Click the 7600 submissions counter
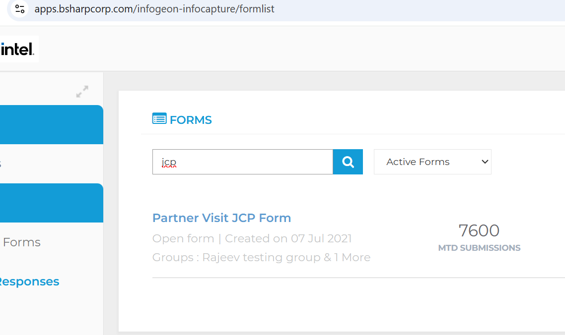 (x=479, y=230)
